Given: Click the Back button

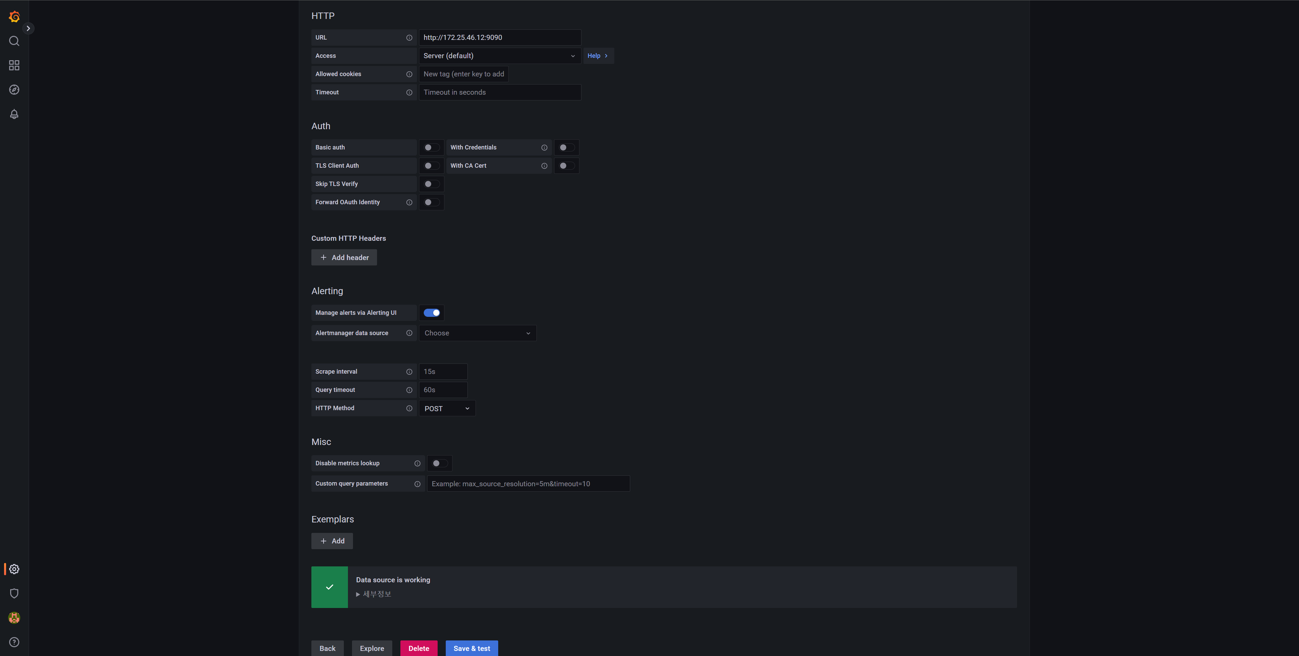Looking at the screenshot, I should point(327,649).
